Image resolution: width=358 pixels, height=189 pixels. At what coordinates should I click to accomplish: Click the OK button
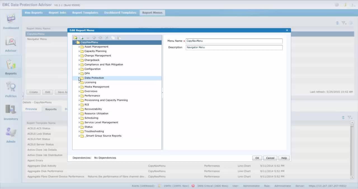pyautogui.click(x=257, y=158)
